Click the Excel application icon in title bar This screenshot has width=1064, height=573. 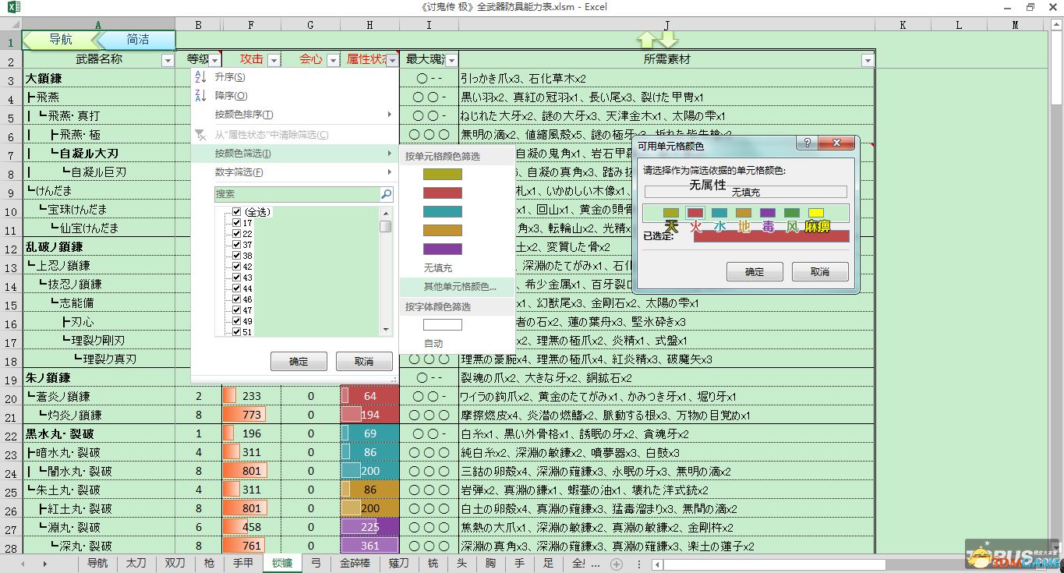[x=14, y=7]
